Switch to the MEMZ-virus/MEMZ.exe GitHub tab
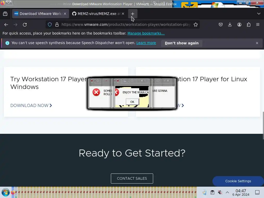Image resolution: width=264 pixels, height=198 pixels. tap(98, 14)
